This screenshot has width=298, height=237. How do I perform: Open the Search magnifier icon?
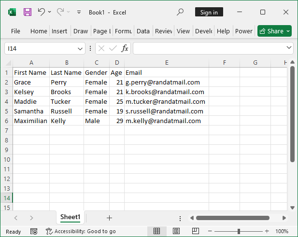click(x=180, y=12)
